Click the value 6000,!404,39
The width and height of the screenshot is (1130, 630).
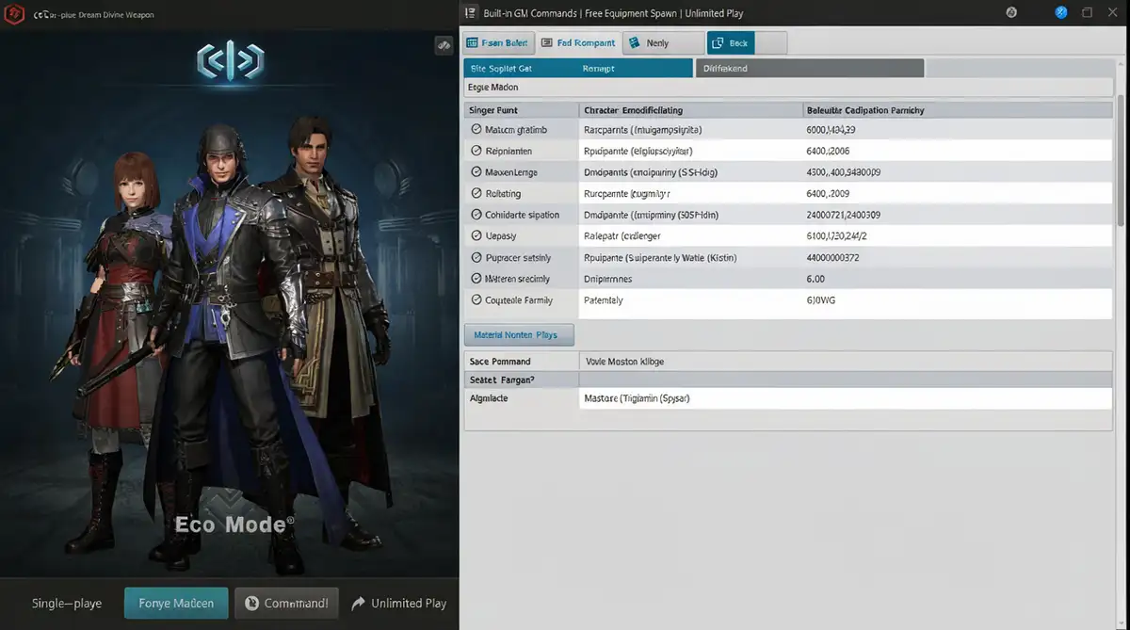831,130
